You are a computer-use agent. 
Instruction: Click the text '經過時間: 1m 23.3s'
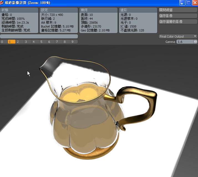click(15, 23)
